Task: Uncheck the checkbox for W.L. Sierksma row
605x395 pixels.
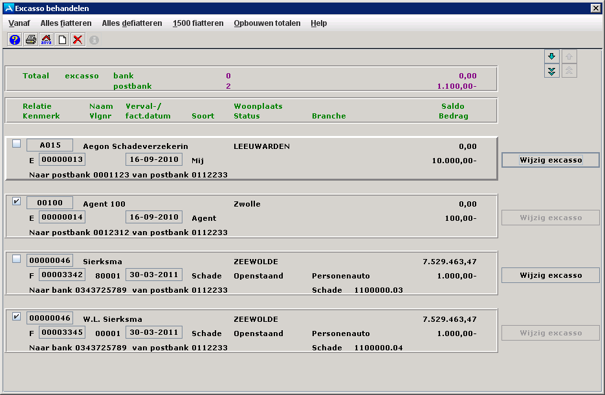Action: pos(17,317)
